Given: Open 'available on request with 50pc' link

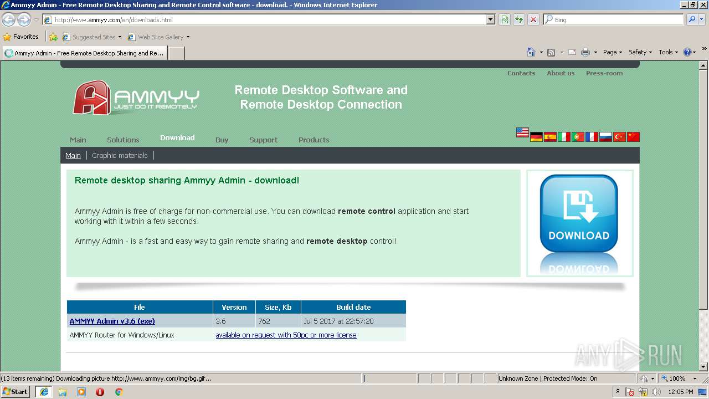Looking at the screenshot, I should click(x=286, y=335).
